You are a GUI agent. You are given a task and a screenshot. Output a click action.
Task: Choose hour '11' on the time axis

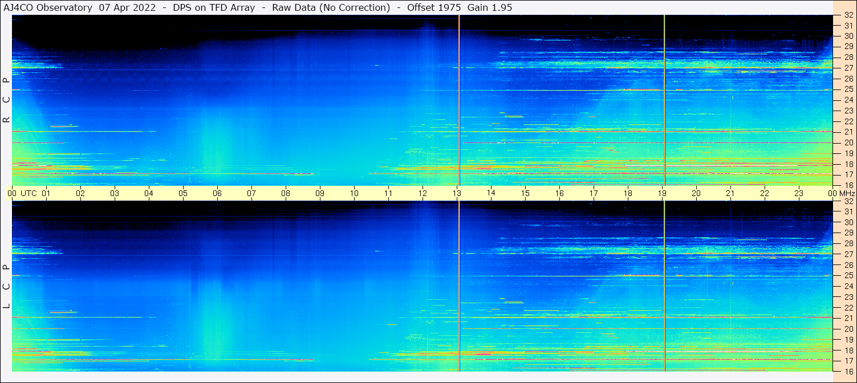[x=388, y=193]
